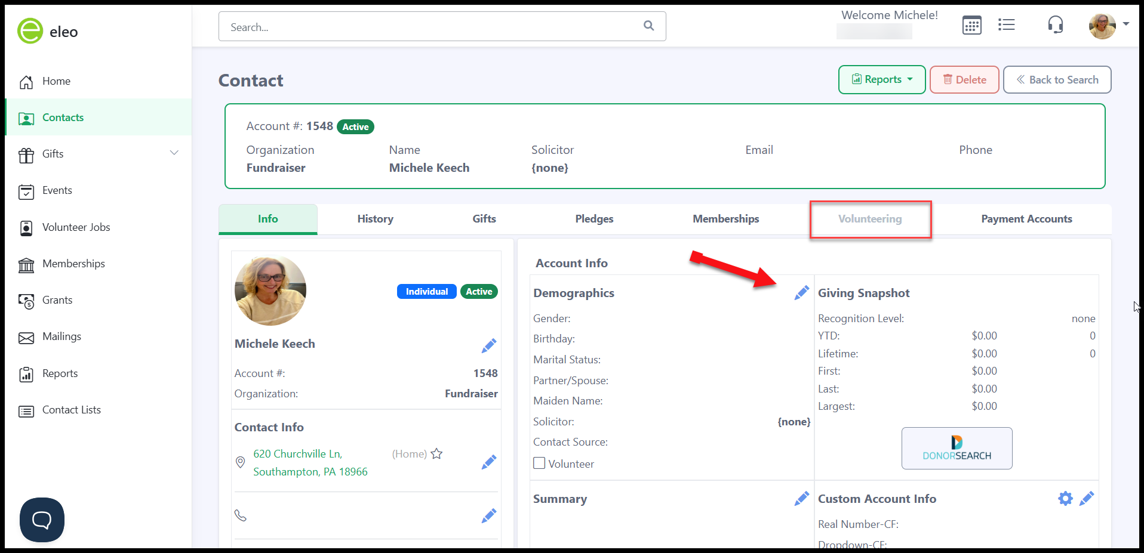This screenshot has width=1144, height=553.
Task: Click the DonorSearch button
Action: [x=957, y=448]
